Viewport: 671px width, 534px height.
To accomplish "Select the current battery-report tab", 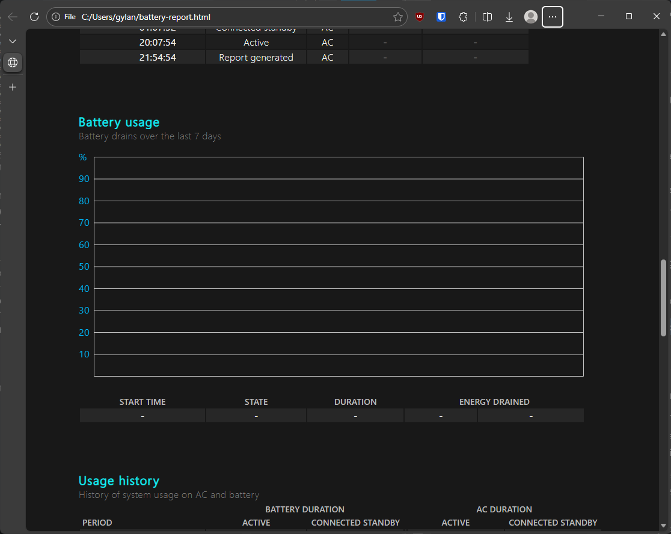I will click(13, 62).
